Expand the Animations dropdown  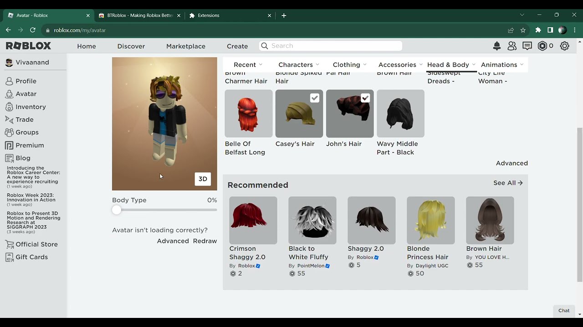coord(502,64)
